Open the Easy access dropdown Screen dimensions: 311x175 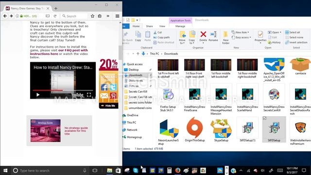(x=241, y=37)
